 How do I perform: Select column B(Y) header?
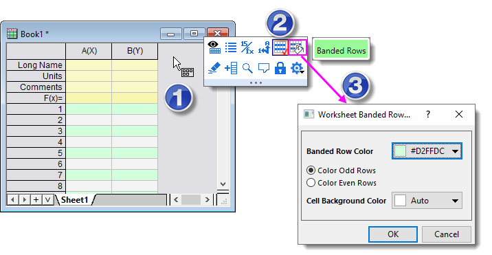tap(135, 51)
